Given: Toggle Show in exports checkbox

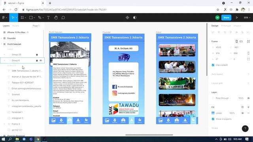Looking at the screenshot, I should tap(213, 119).
